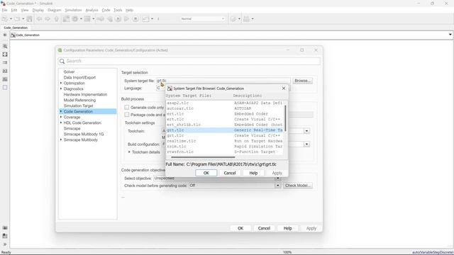
Task: Click the Model Advisor check icon
Action: tap(233, 19)
